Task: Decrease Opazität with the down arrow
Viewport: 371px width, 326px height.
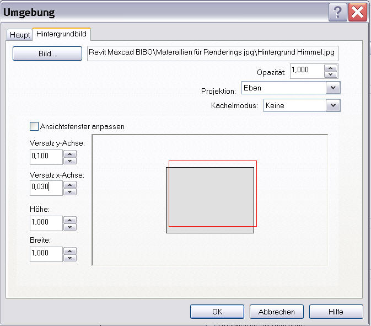Action: (331, 74)
